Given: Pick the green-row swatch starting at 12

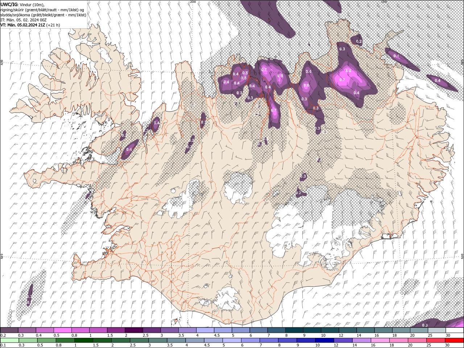Looking at the screenshot, I should click(343, 340).
